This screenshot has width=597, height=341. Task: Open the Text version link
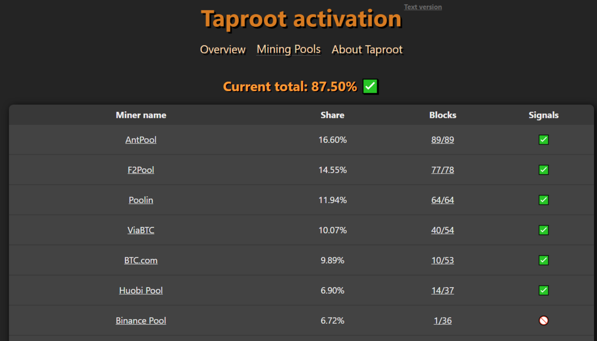pos(422,7)
